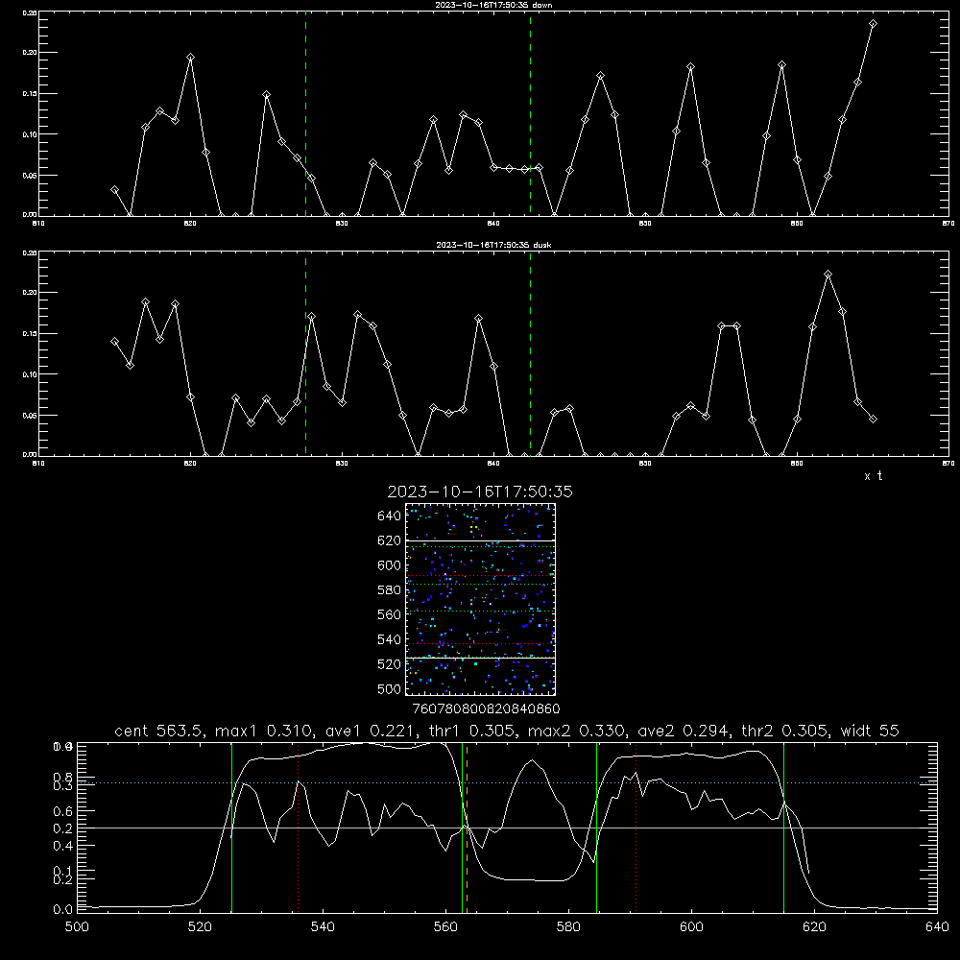Click the 'cent 563.5' value in bottom title

coord(159,731)
